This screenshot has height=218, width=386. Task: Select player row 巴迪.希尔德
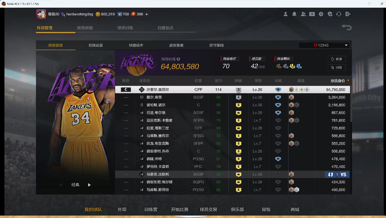[232, 113]
